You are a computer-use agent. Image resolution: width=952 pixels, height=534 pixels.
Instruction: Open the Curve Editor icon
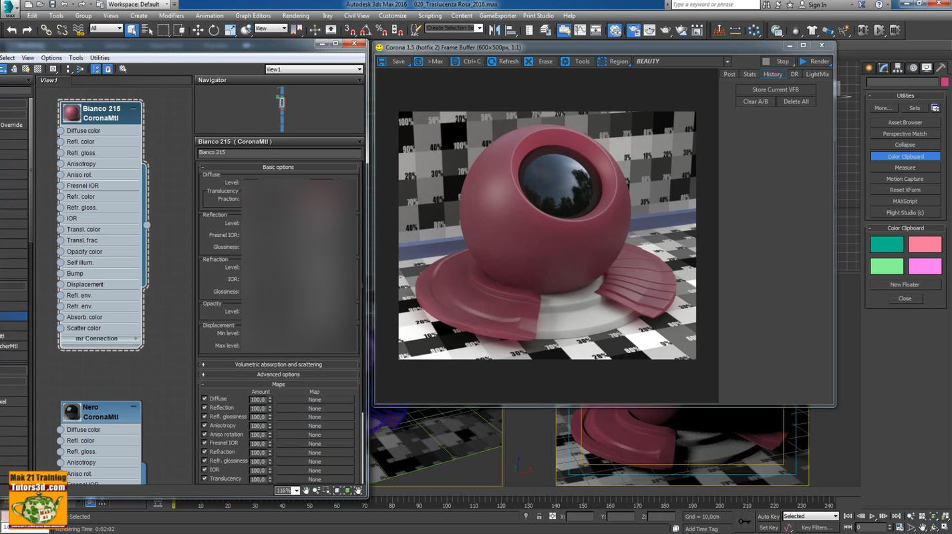580,30
